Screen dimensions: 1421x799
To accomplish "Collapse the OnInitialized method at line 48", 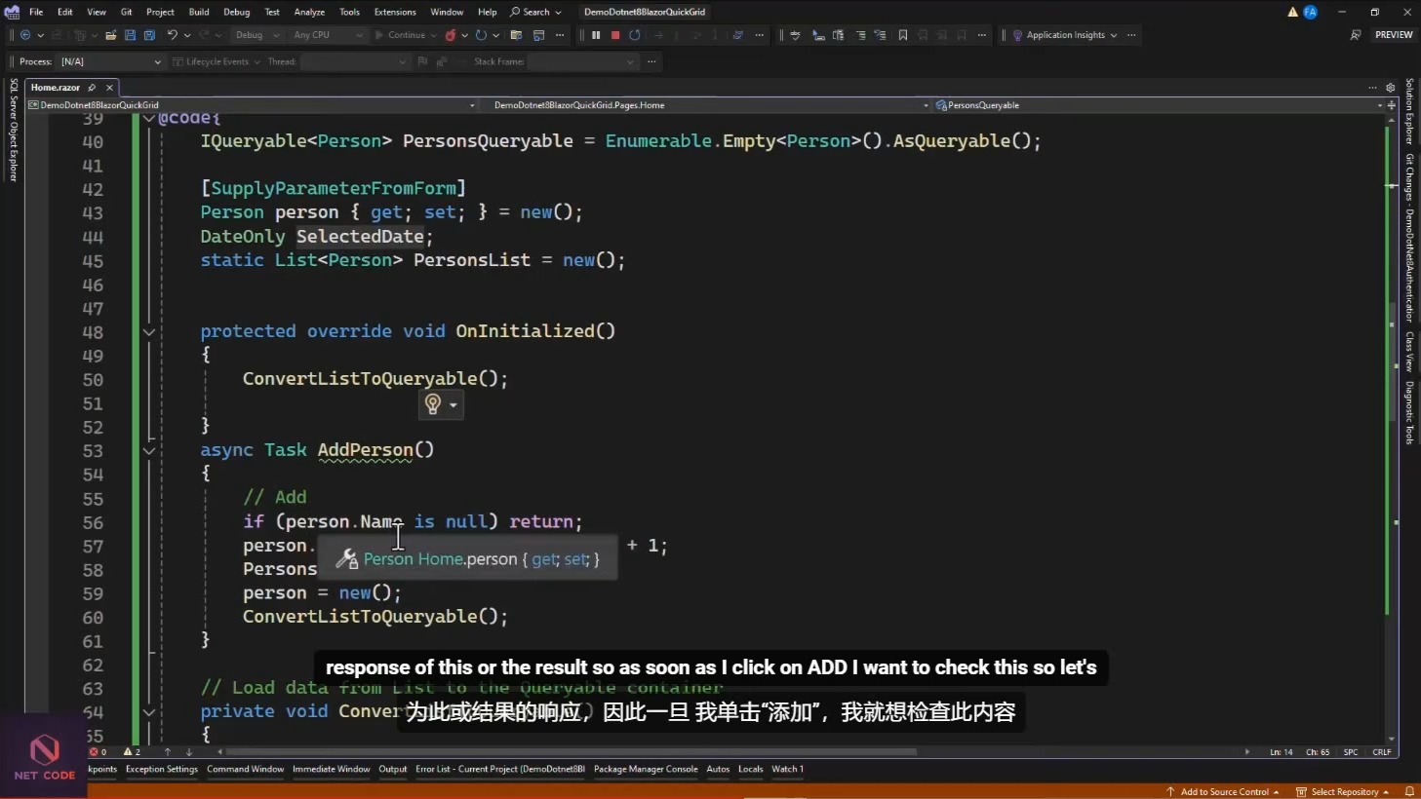I will coord(149,332).
